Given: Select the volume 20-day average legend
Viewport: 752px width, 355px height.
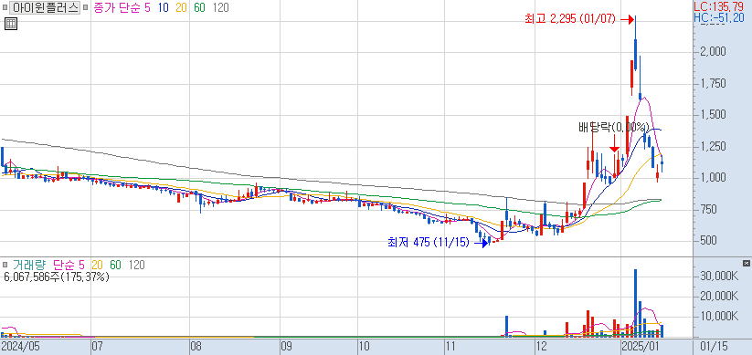Looking at the screenshot, I should 98,265.
